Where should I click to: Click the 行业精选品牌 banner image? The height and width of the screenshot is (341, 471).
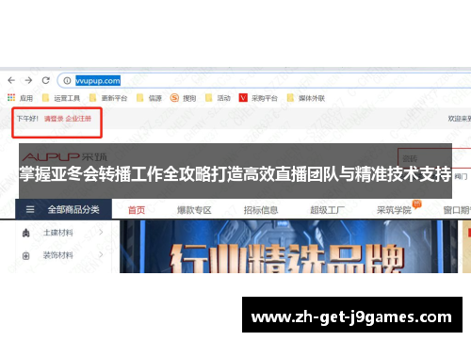tap(288, 247)
